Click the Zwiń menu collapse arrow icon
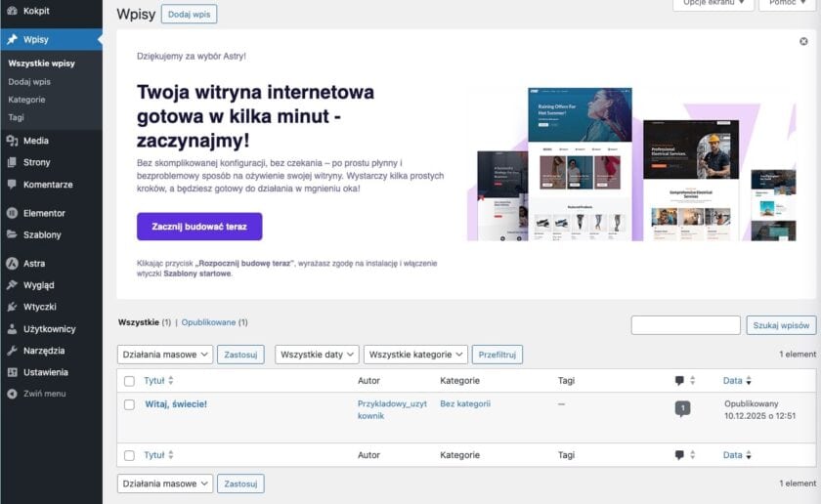The height and width of the screenshot is (504, 821). click(x=12, y=394)
